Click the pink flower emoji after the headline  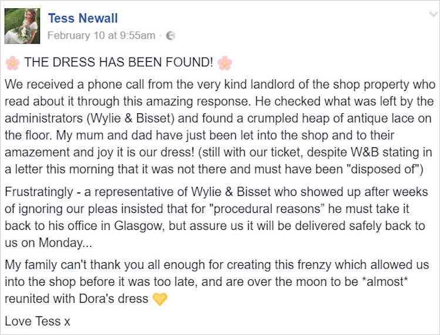click(x=224, y=63)
